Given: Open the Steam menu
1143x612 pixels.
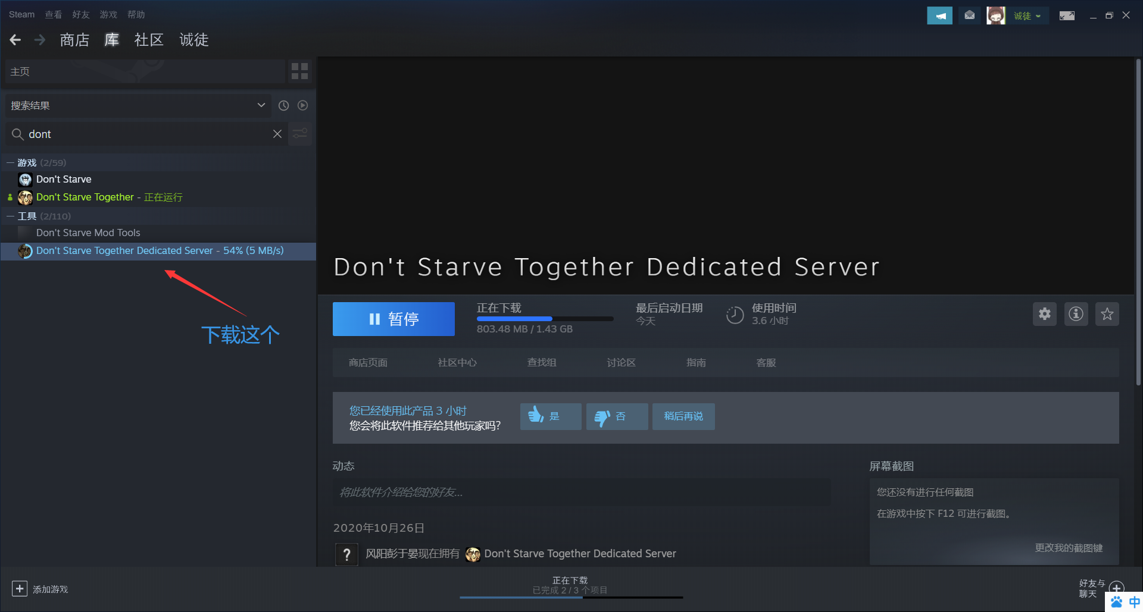Looking at the screenshot, I should point(21,14).
